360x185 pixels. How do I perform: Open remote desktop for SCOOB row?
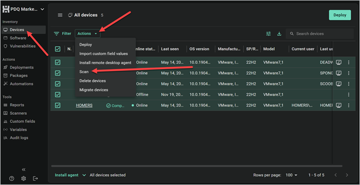[x=338, y=84]
